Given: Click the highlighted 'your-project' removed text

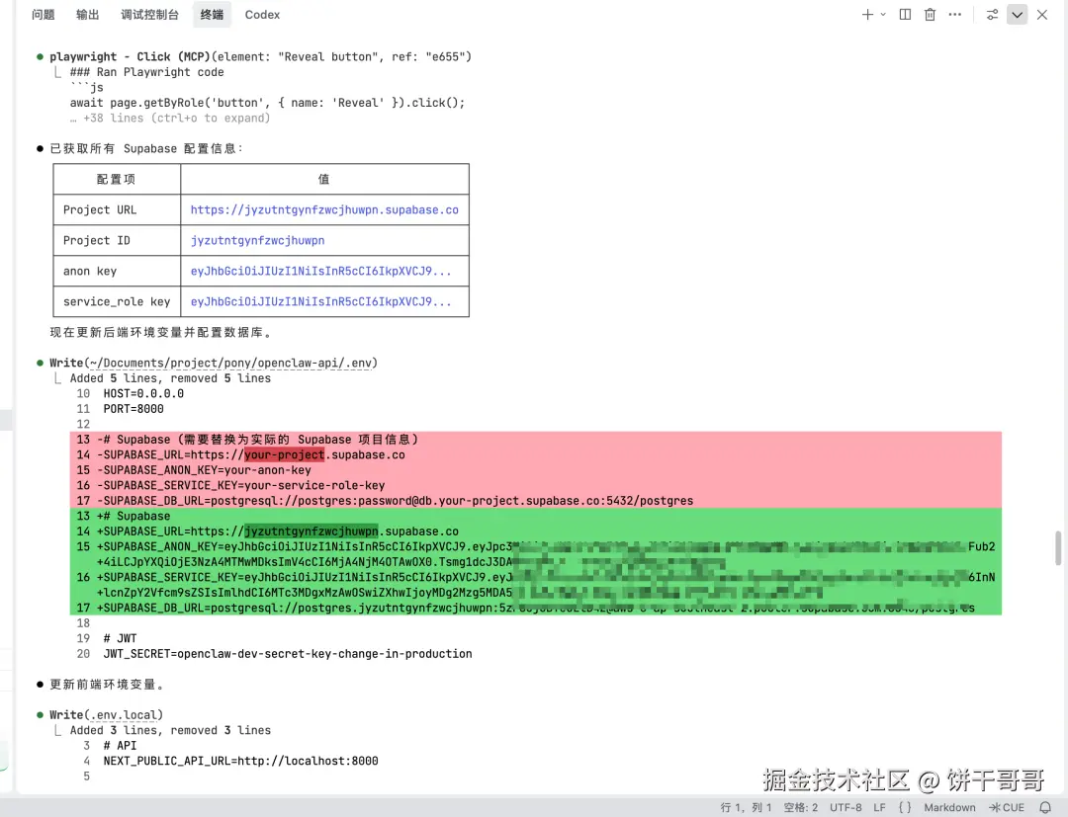Looking at the screenshot, I should point(284,454).
